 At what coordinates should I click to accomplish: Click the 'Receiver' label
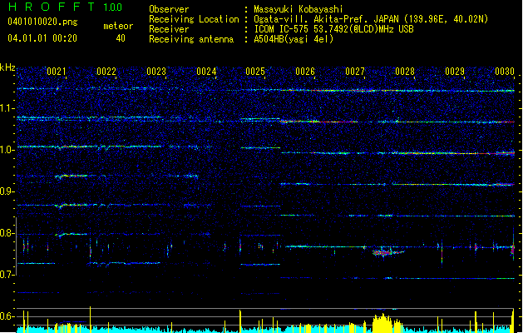(x=169, y=29)
